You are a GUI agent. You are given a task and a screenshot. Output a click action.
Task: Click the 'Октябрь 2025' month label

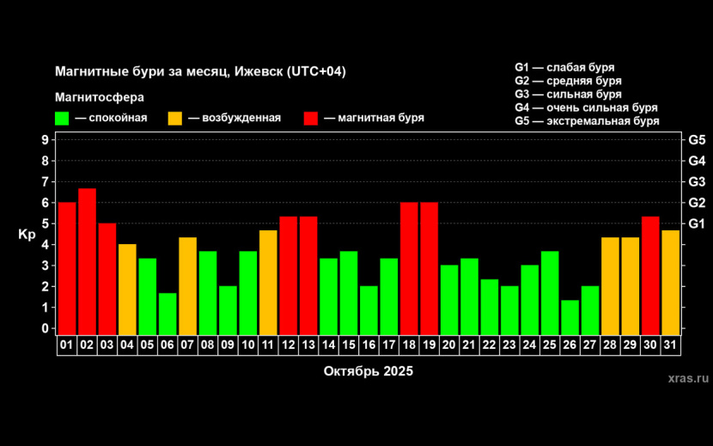tap(369, 371)
